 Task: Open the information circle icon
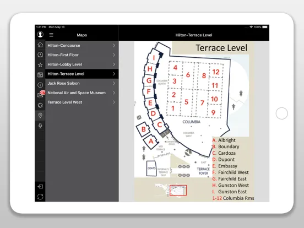(40, 85)
